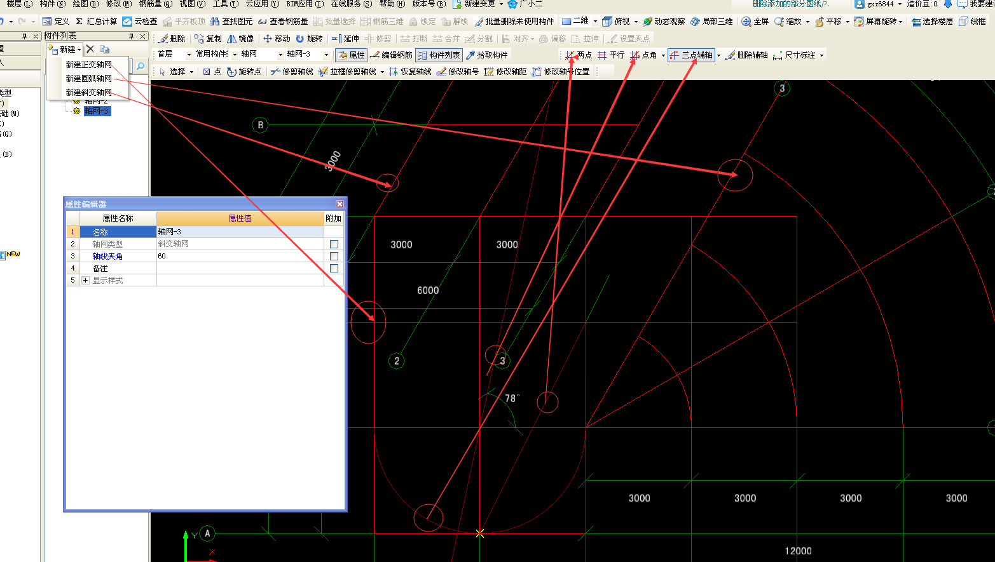
Task: Click 选择楼层 select floor tool
Action: click(x=932, y=22)
